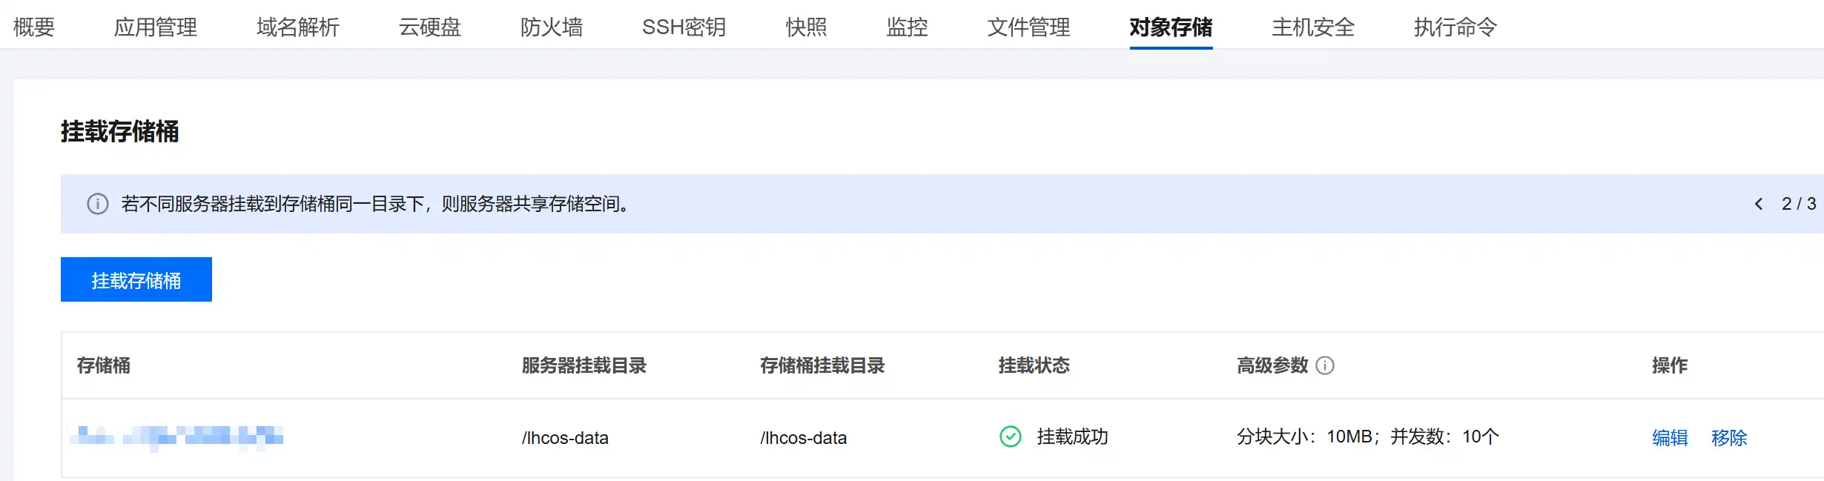The height and width of the screenshot is (481, 1824).
Task: Go to previous notice with left chevron
Action: pyautogui.click(x=1759, y=204)
